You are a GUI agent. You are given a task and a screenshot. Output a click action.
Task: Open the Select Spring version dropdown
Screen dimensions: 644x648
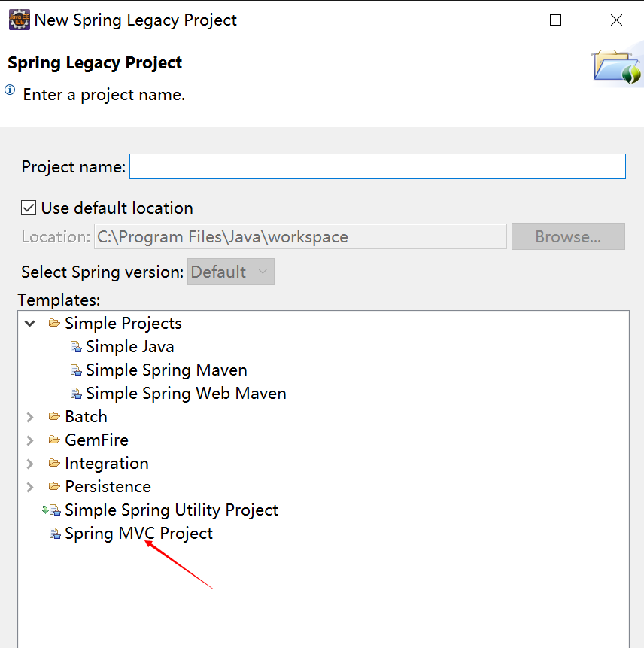pyautogui.click(x=230, y=272)
